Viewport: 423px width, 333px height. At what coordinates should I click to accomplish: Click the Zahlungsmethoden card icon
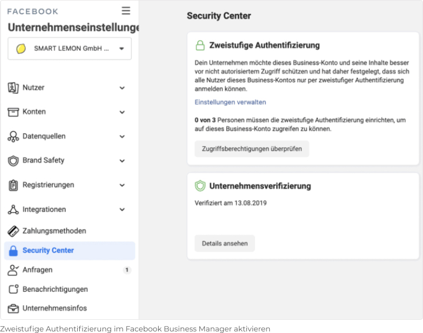pos(13,231)
